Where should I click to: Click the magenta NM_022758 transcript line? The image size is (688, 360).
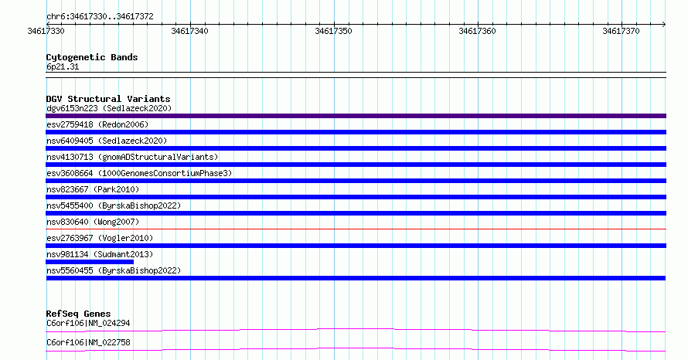click(356, 349)
